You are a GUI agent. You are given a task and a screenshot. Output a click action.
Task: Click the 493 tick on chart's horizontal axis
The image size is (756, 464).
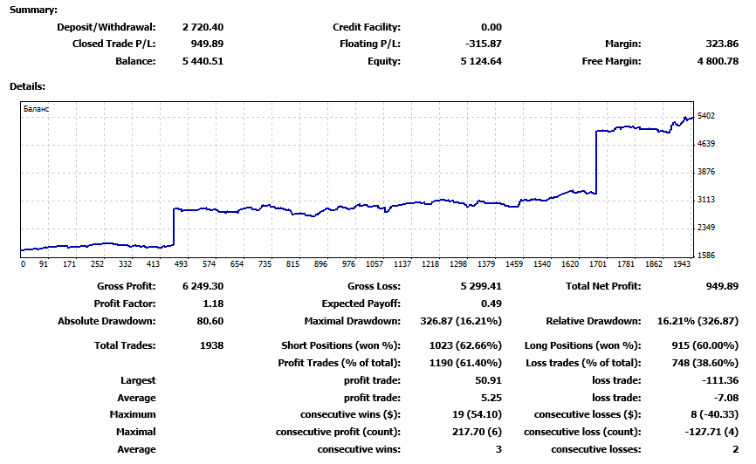[x=181, y=263]
